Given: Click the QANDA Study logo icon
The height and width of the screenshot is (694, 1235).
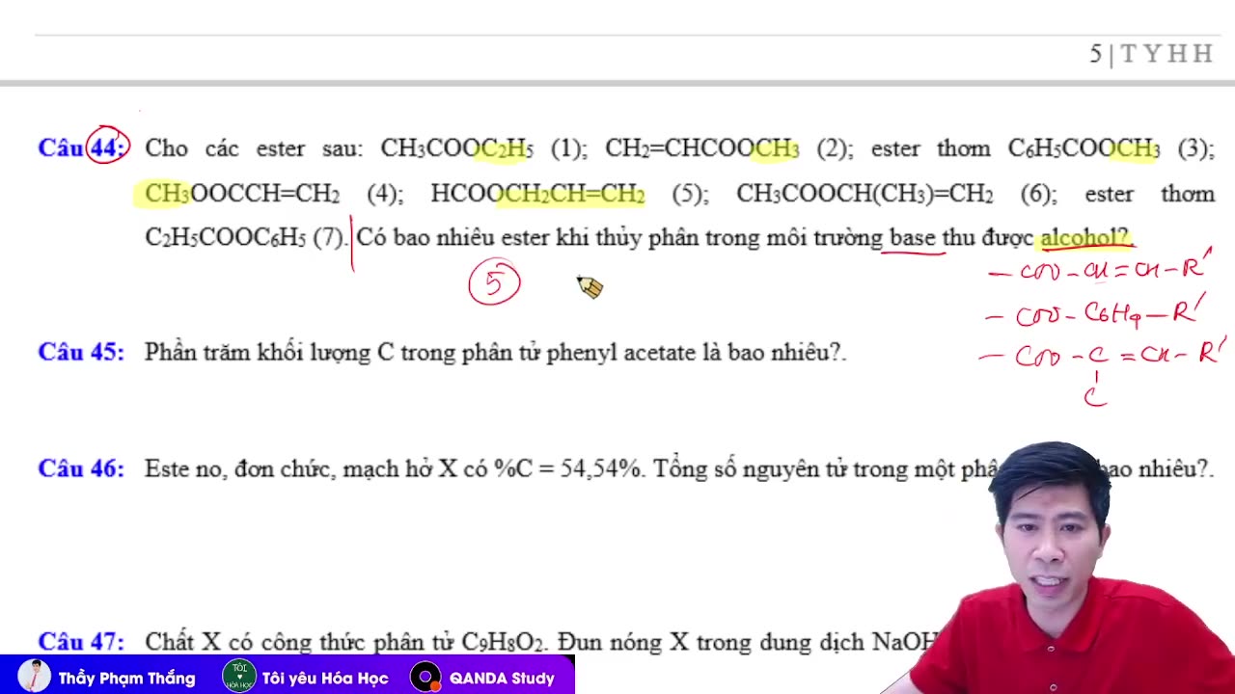Looking at the screenshot, I should point(425,677).
